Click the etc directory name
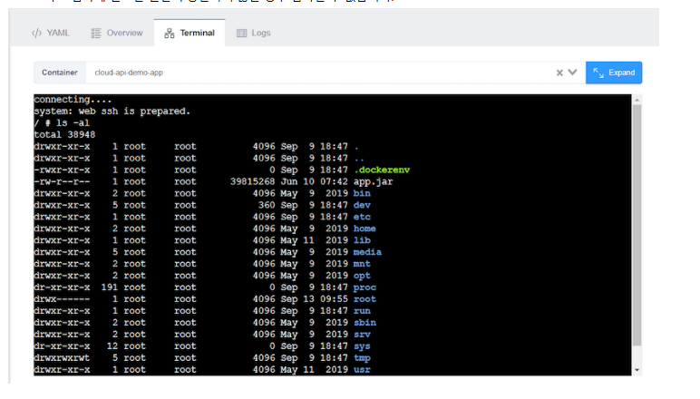This screenshot has width=700, height=399. coord(362,217)
